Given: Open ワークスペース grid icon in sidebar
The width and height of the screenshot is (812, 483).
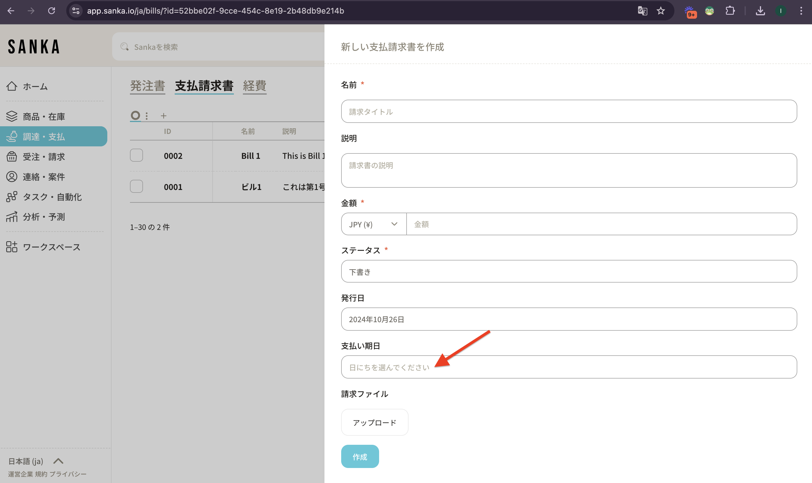Looking at the screenshot, I should [12, 247].
